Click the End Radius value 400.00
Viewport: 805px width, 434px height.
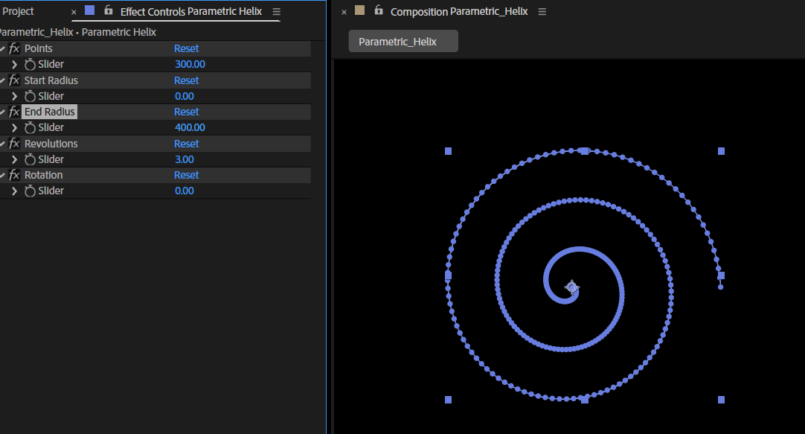(190, 127)
